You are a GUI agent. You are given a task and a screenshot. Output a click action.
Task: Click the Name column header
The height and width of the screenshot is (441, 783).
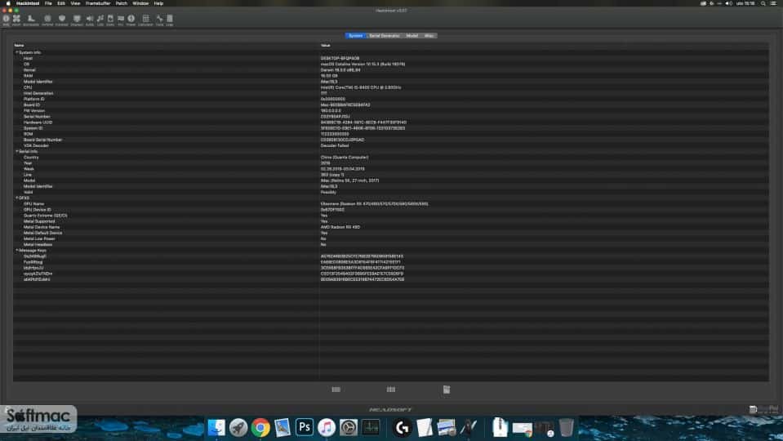click(166, 46)
